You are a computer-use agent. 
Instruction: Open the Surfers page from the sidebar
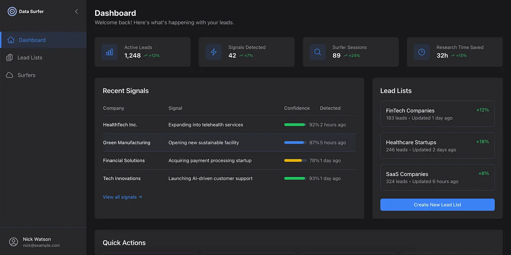pyautogui.click(x=26, y=75)
